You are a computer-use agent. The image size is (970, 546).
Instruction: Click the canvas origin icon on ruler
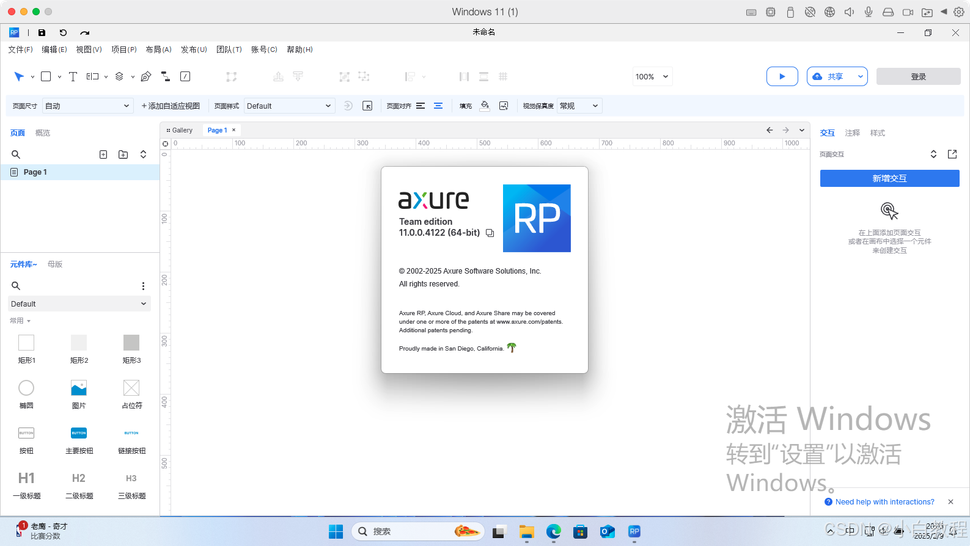(165, 144)
